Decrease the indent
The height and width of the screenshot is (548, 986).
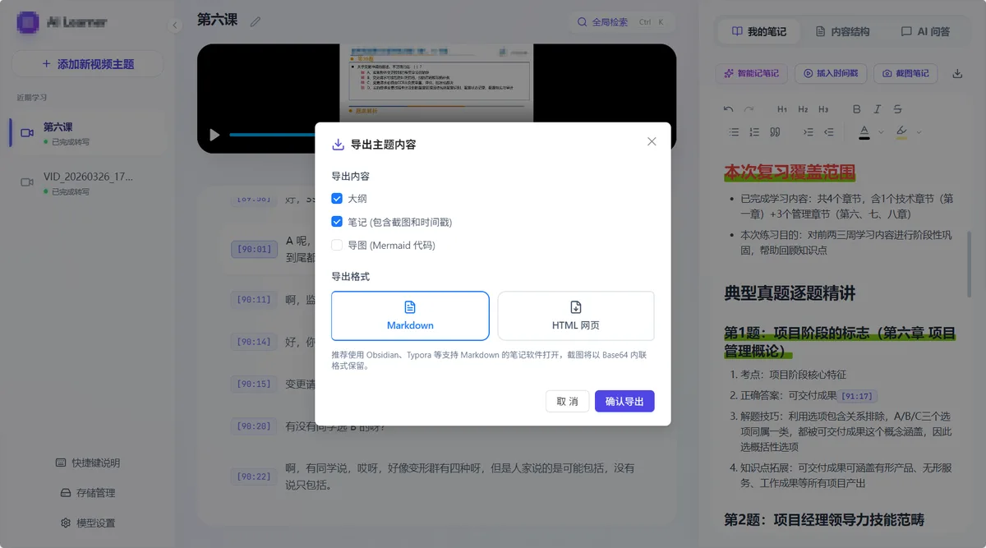pyautogui.click(x=829, y=131)
